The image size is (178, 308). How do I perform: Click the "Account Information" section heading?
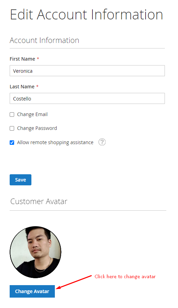coord(44,40)
